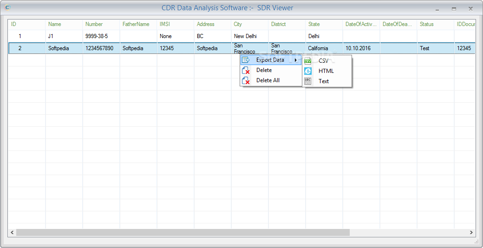Sort by the Address column header
The width and height of the screenshot is (483, 248).
[x=213, y=24]
